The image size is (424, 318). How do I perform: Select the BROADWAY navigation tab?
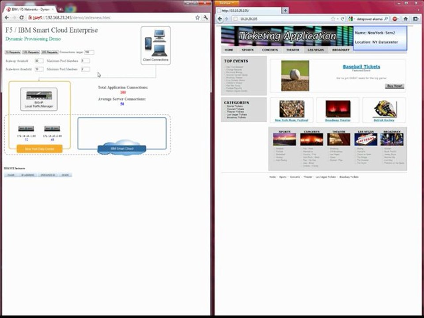341,50
